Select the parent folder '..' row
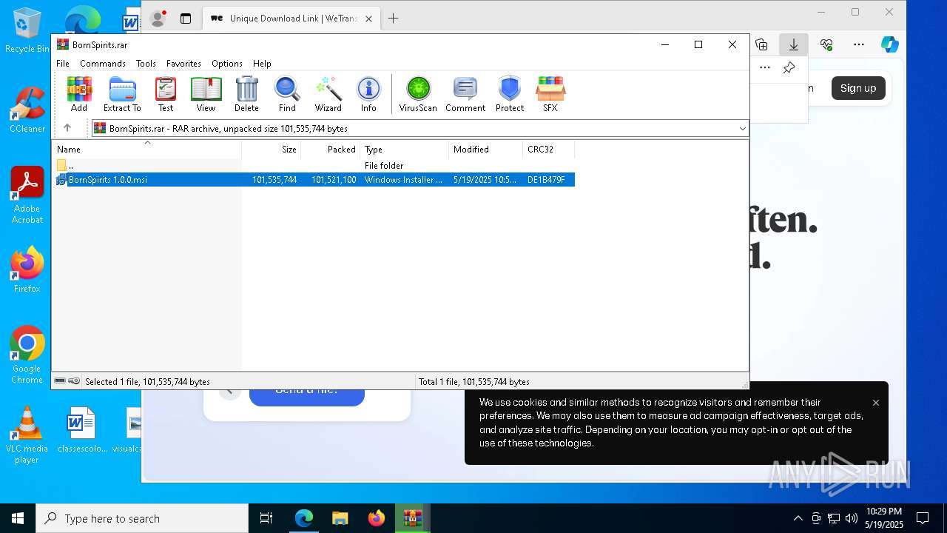The image size is (947, 533). [x=315, y=166]
